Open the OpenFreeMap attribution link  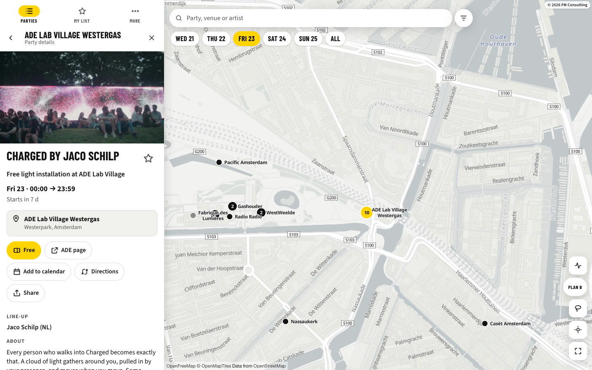pyautogui.click(x=181, y=366)
